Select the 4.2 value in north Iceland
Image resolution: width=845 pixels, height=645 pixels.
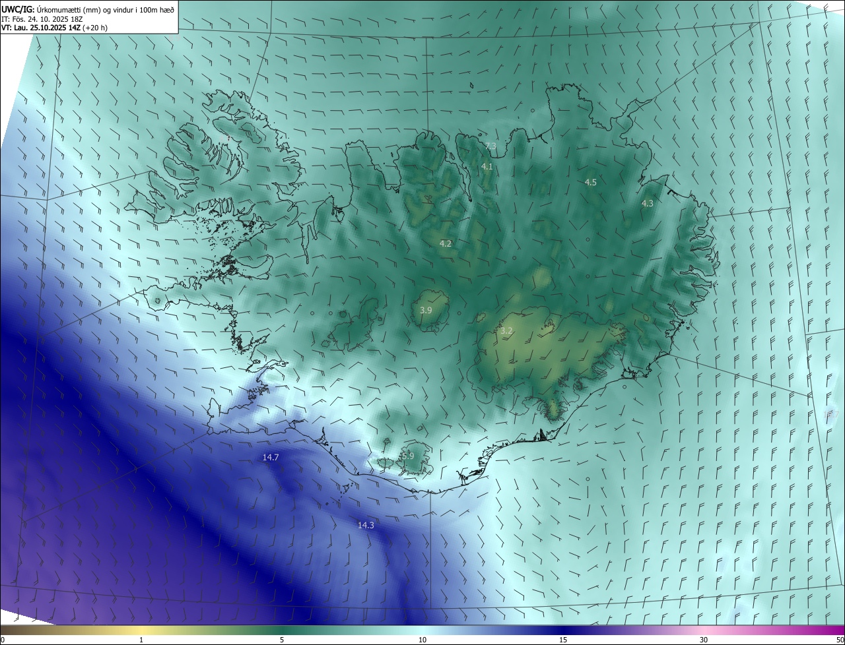click(446, 243)
